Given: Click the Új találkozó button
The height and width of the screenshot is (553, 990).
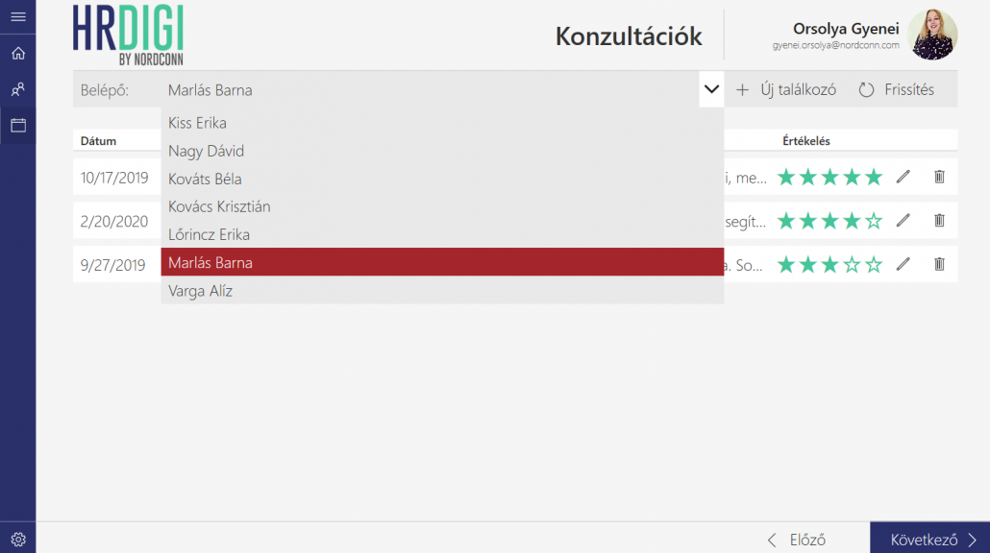Looking at the screenshot, I should 786,90.
